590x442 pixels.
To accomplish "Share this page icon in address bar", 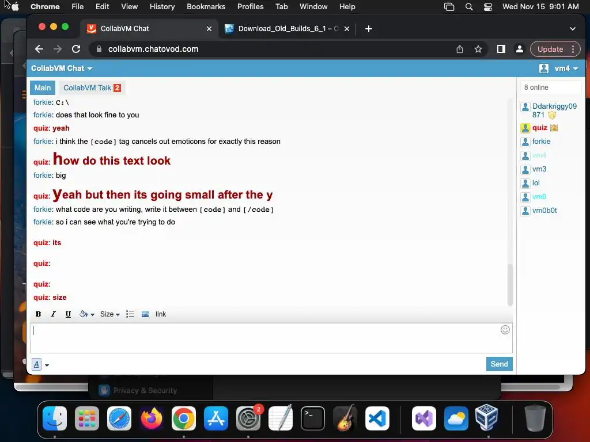I will (459, 49).
